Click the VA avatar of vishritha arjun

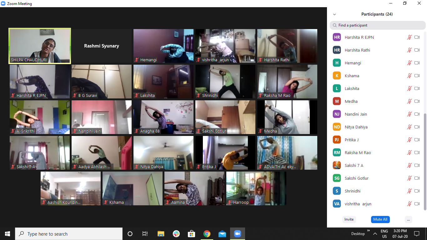tap(337, 204)
